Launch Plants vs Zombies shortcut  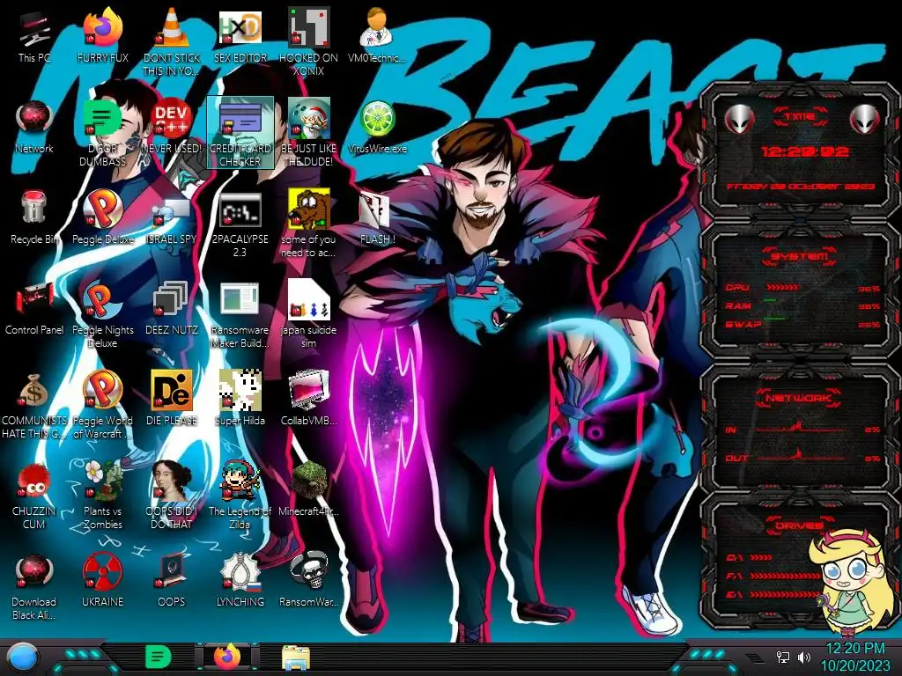103,496
